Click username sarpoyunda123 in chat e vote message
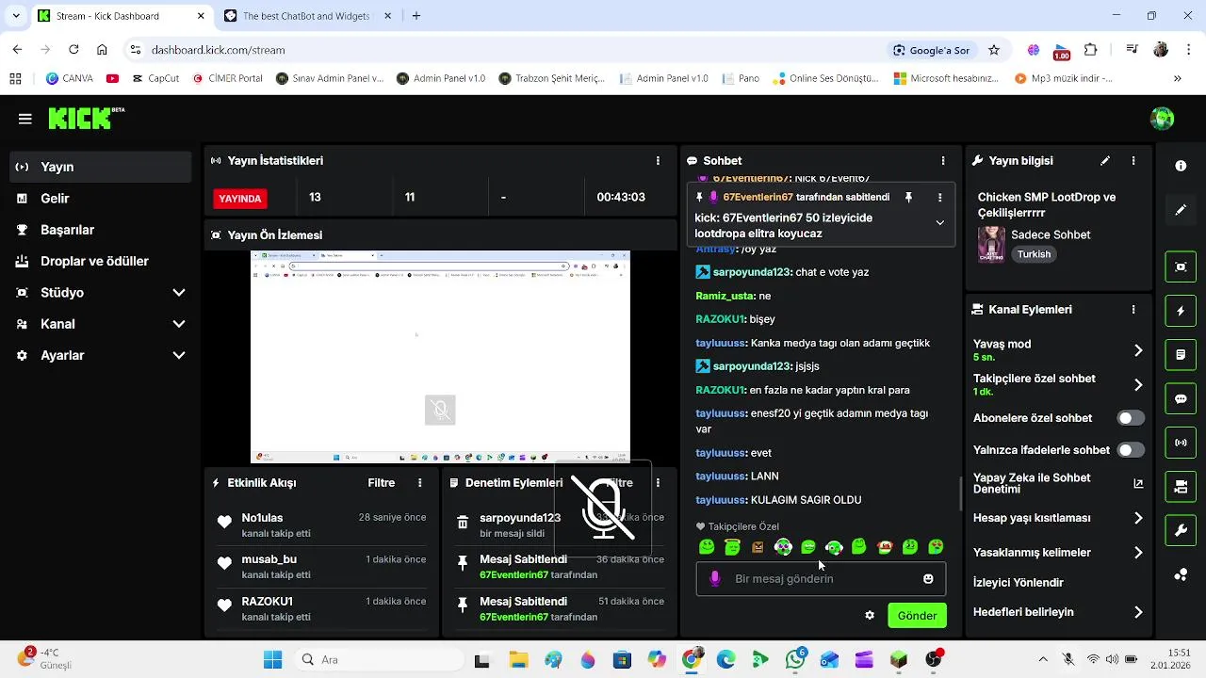1206x678 pixels. pyautogui.click(x=752, y=272)
